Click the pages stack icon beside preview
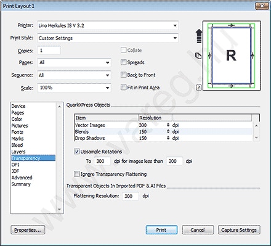Screen dimensions: 271x246 click(198, 55)
